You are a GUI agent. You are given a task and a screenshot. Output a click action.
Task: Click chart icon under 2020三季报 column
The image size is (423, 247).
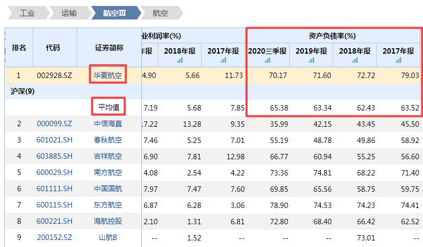pos(268,61)
